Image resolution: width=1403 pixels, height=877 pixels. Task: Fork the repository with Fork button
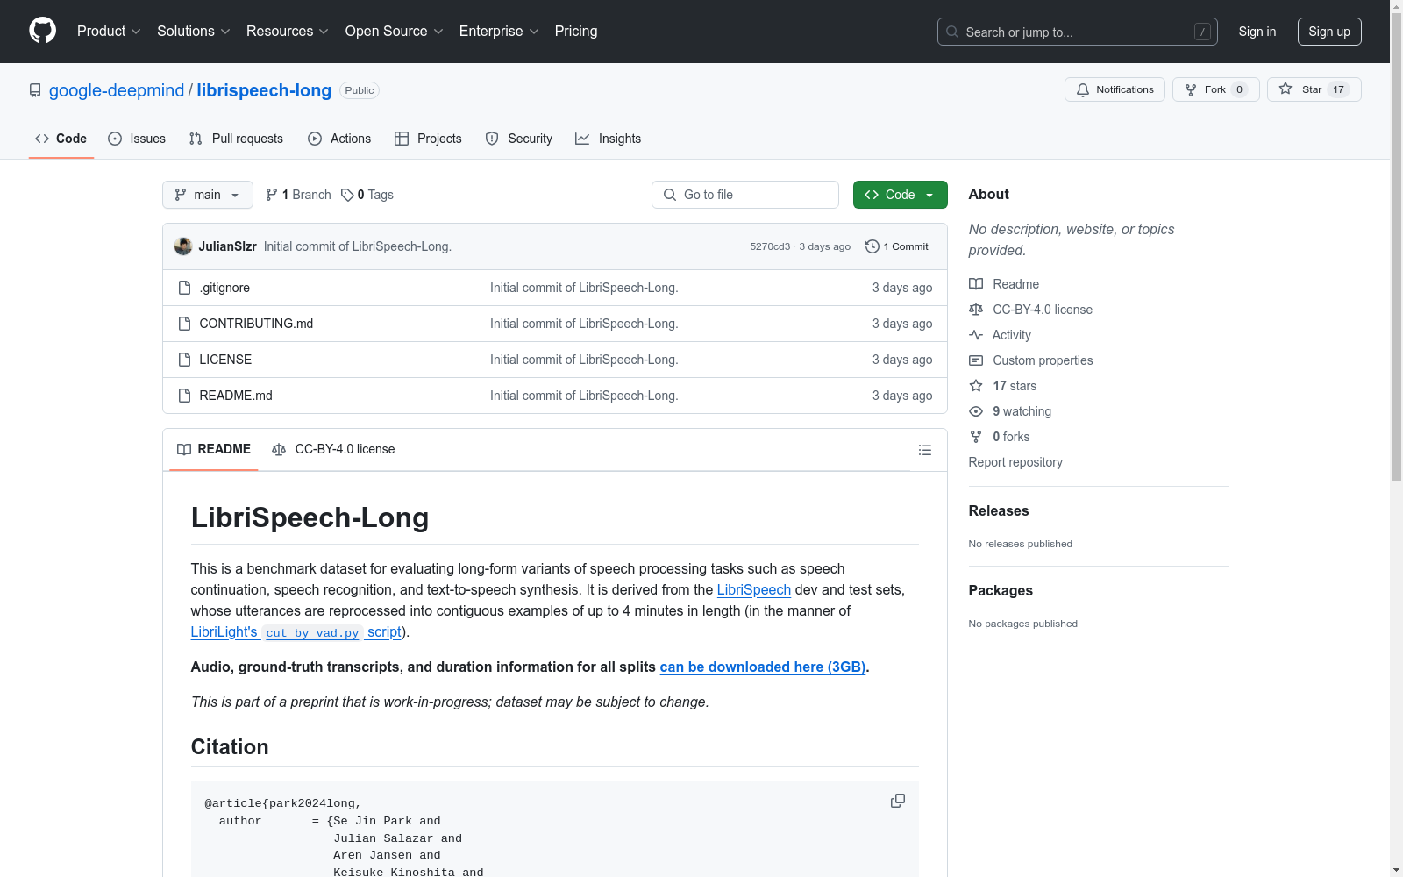point(1215,89)
